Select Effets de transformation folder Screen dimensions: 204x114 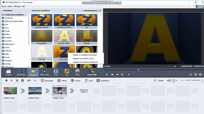[x=14, y=21]
